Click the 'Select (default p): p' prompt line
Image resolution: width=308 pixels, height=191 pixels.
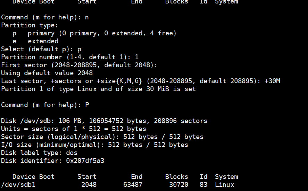point(41,49)
